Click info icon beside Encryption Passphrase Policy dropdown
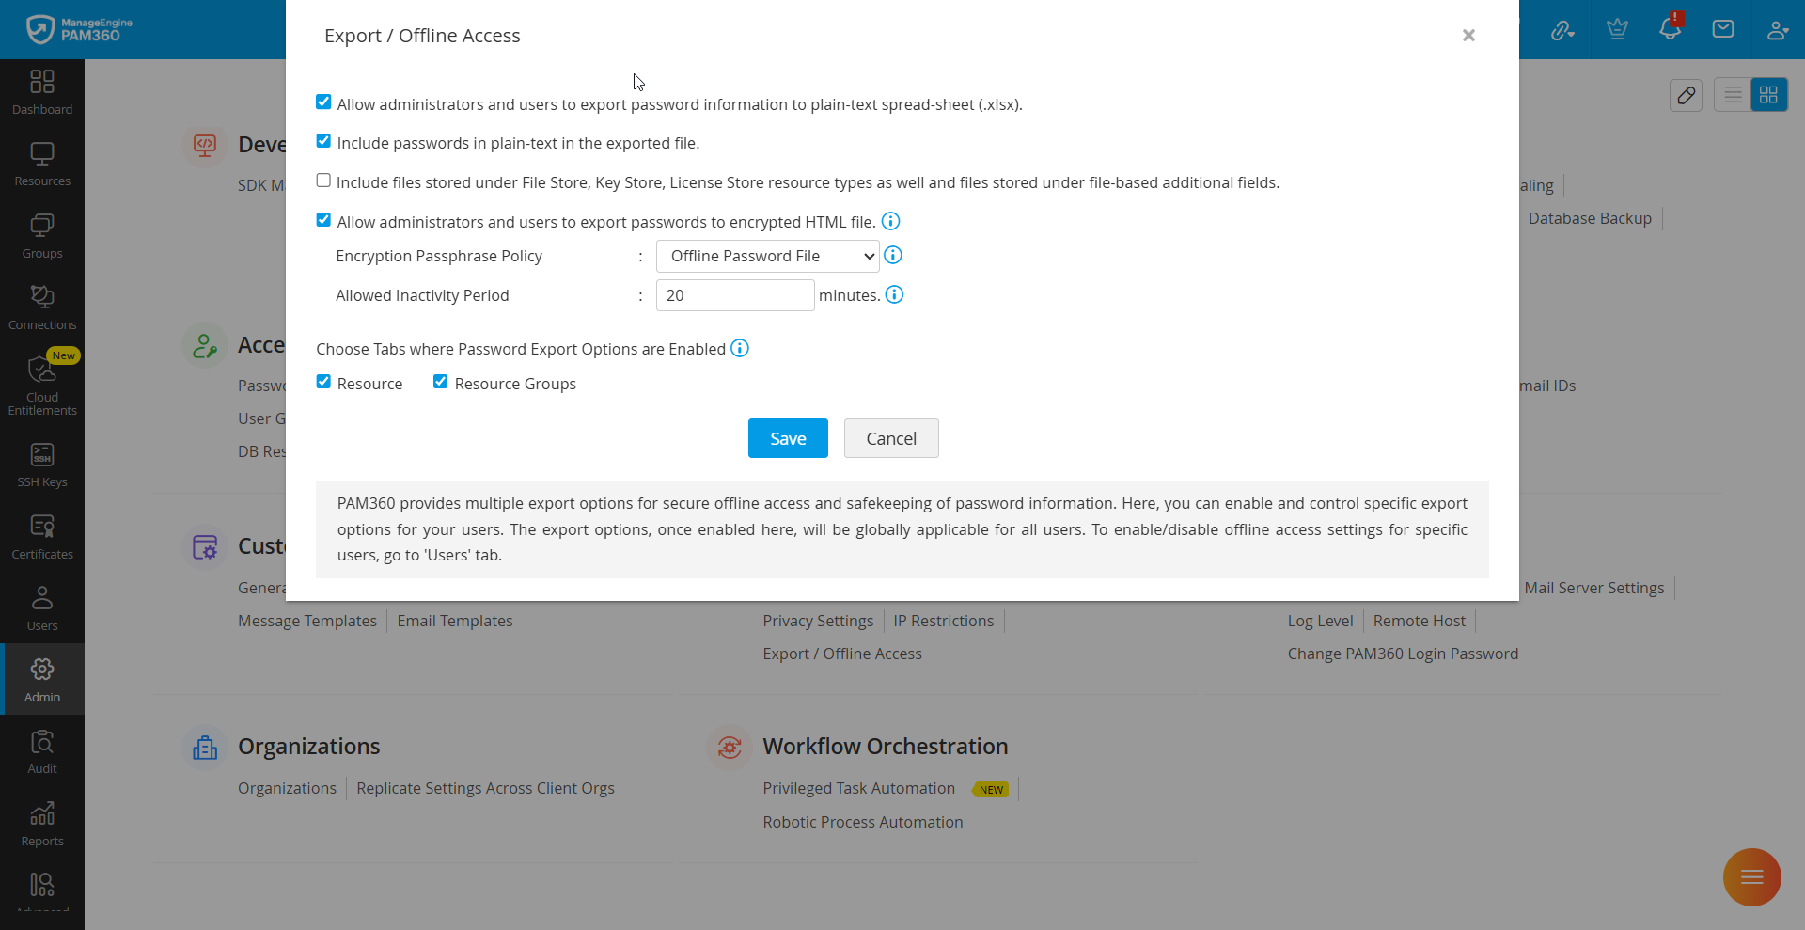 pos(893,256)
